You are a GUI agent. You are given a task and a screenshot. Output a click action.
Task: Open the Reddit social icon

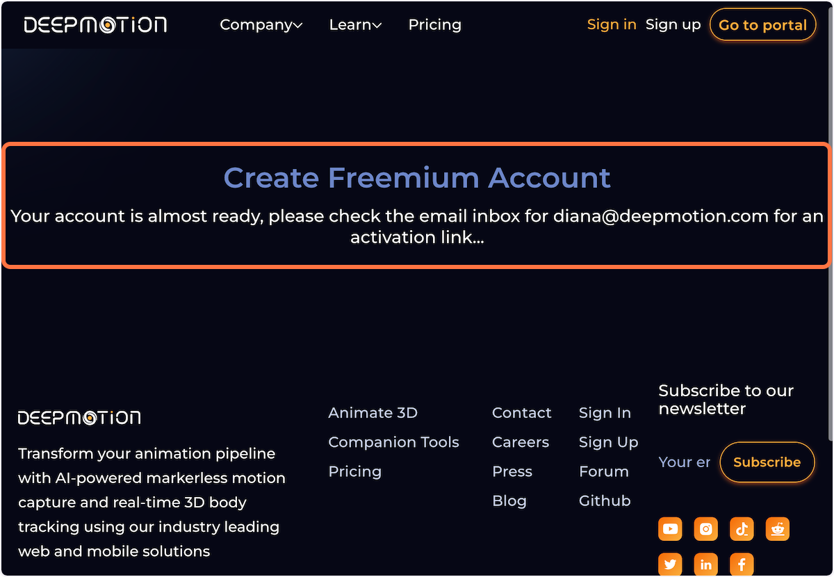click(777, 528)
